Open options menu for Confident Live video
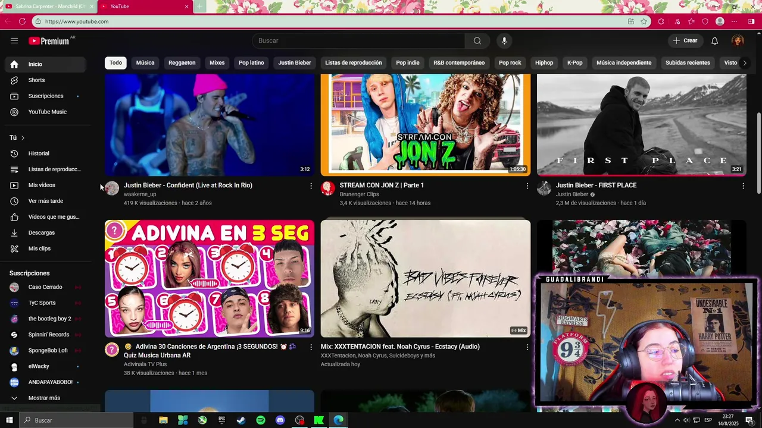The height and width of the screenshot is (428, 762). [311, 186]
